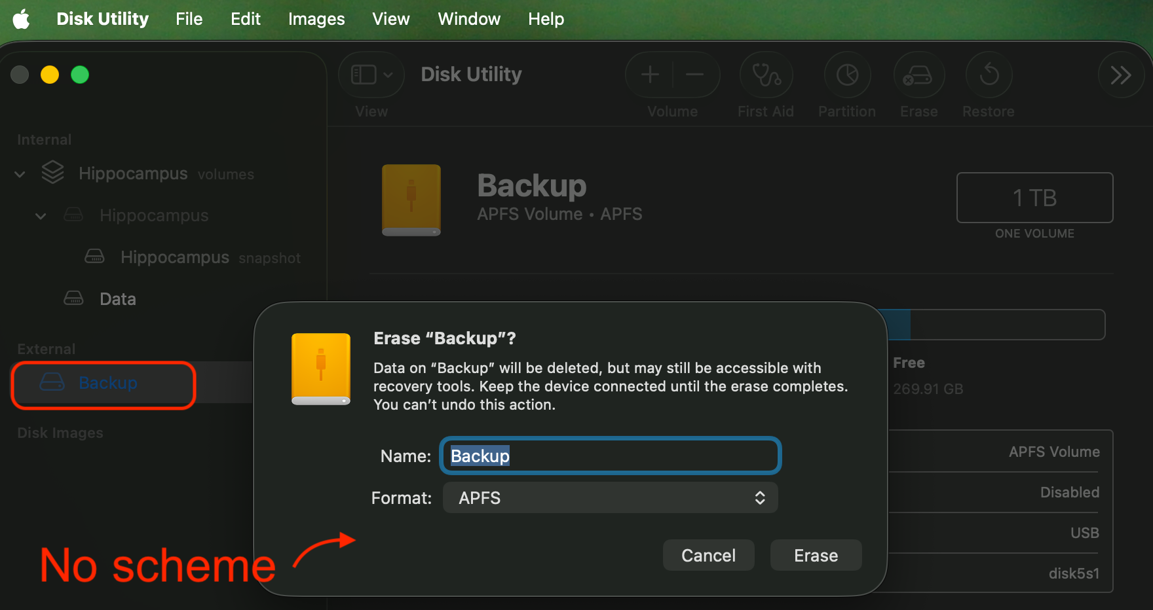
Task: Open the Format dropdown showing APFS
Action: pos(611,498)
